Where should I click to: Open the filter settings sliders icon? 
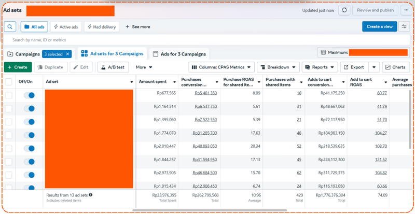click(404, 26)
